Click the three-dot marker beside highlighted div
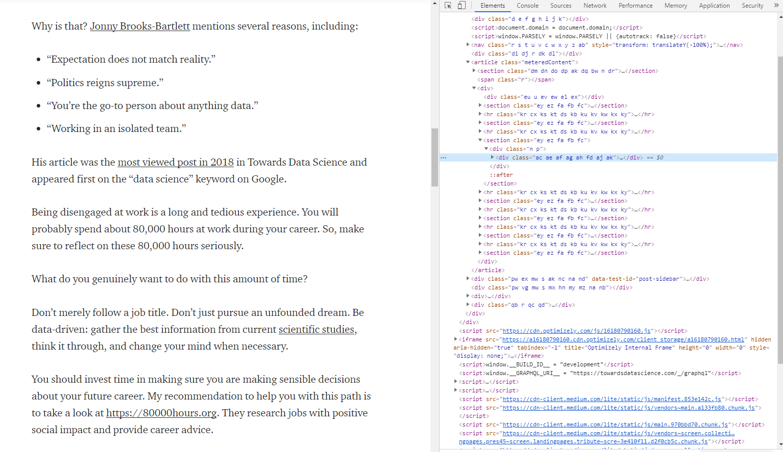The width and height of the screenshot is (783, 452). click(x=443, y=157)
